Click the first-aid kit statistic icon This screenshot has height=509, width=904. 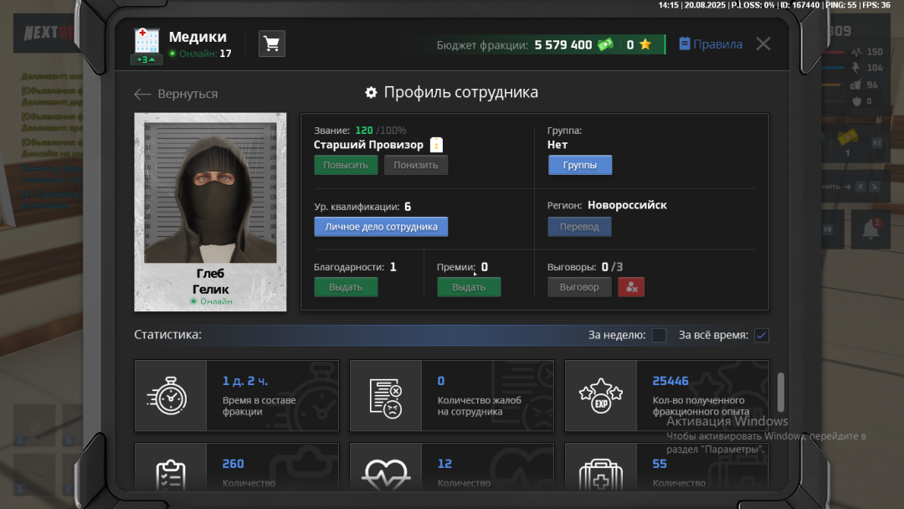(x=601, y=475)
